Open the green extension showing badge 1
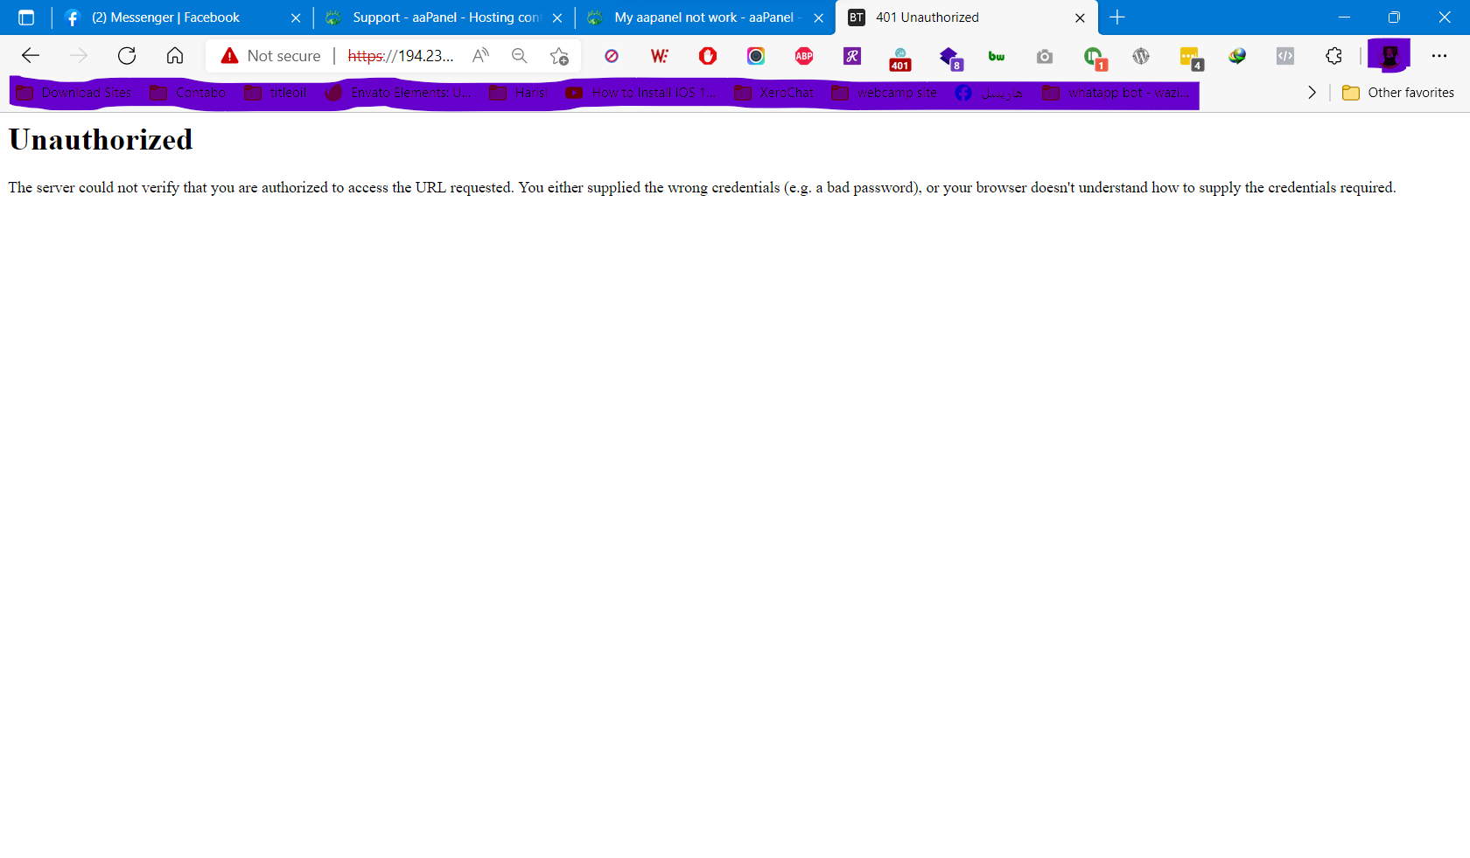Screen dimensions: 1470x858 point(1094,56)
